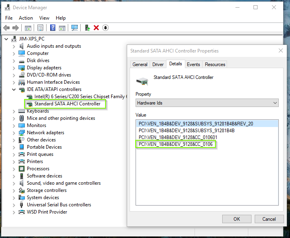Switch to the Driver tab
Viewport: 290px width, 238px height.
coord(158,65)
